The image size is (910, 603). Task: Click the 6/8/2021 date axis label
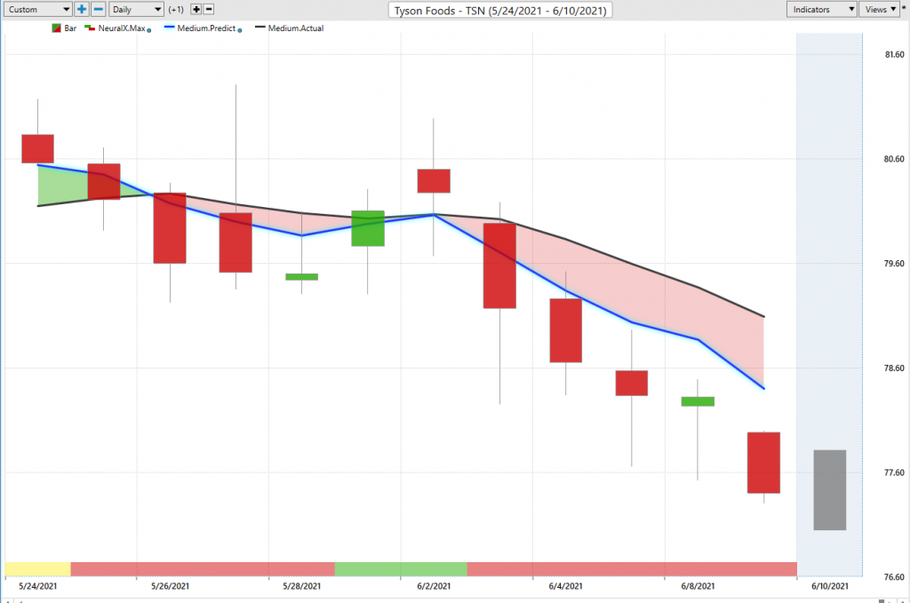(698, 586)
